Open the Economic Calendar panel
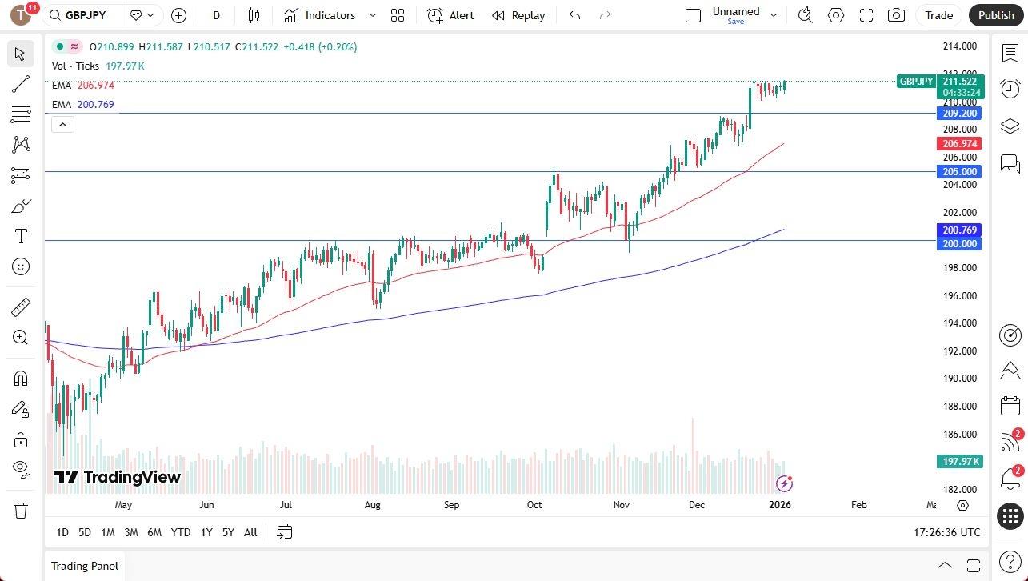The height and width of the screenshot is (581, 1028). coord(1010,406)
